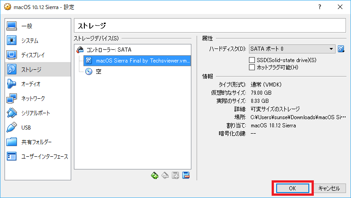Image resolution: width=351 pixels, height=198 pixels.
Task: Click the monitor icon next to 一般
Action: click(12, 26)
